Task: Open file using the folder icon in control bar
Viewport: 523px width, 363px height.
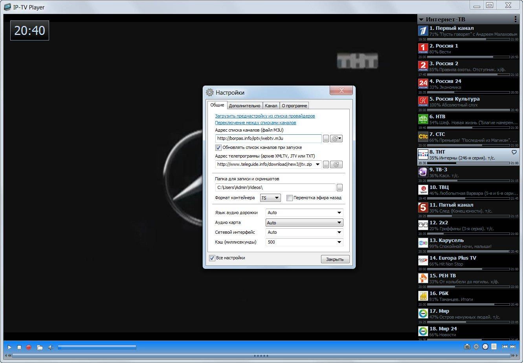Action: [x=40, y=347]
